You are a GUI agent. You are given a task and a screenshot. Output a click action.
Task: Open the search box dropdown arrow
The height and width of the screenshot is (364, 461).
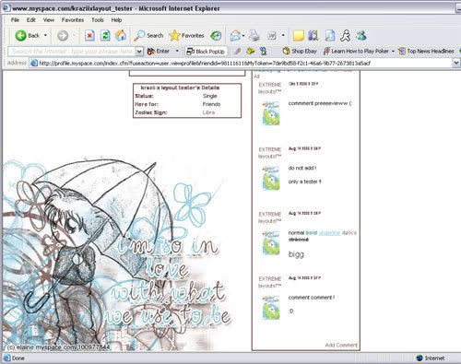click(x=139, y=52)
